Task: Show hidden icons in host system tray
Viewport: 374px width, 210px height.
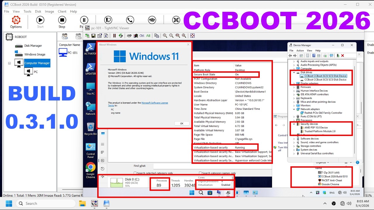Action: pyautogui.click(x=325, y=203)
